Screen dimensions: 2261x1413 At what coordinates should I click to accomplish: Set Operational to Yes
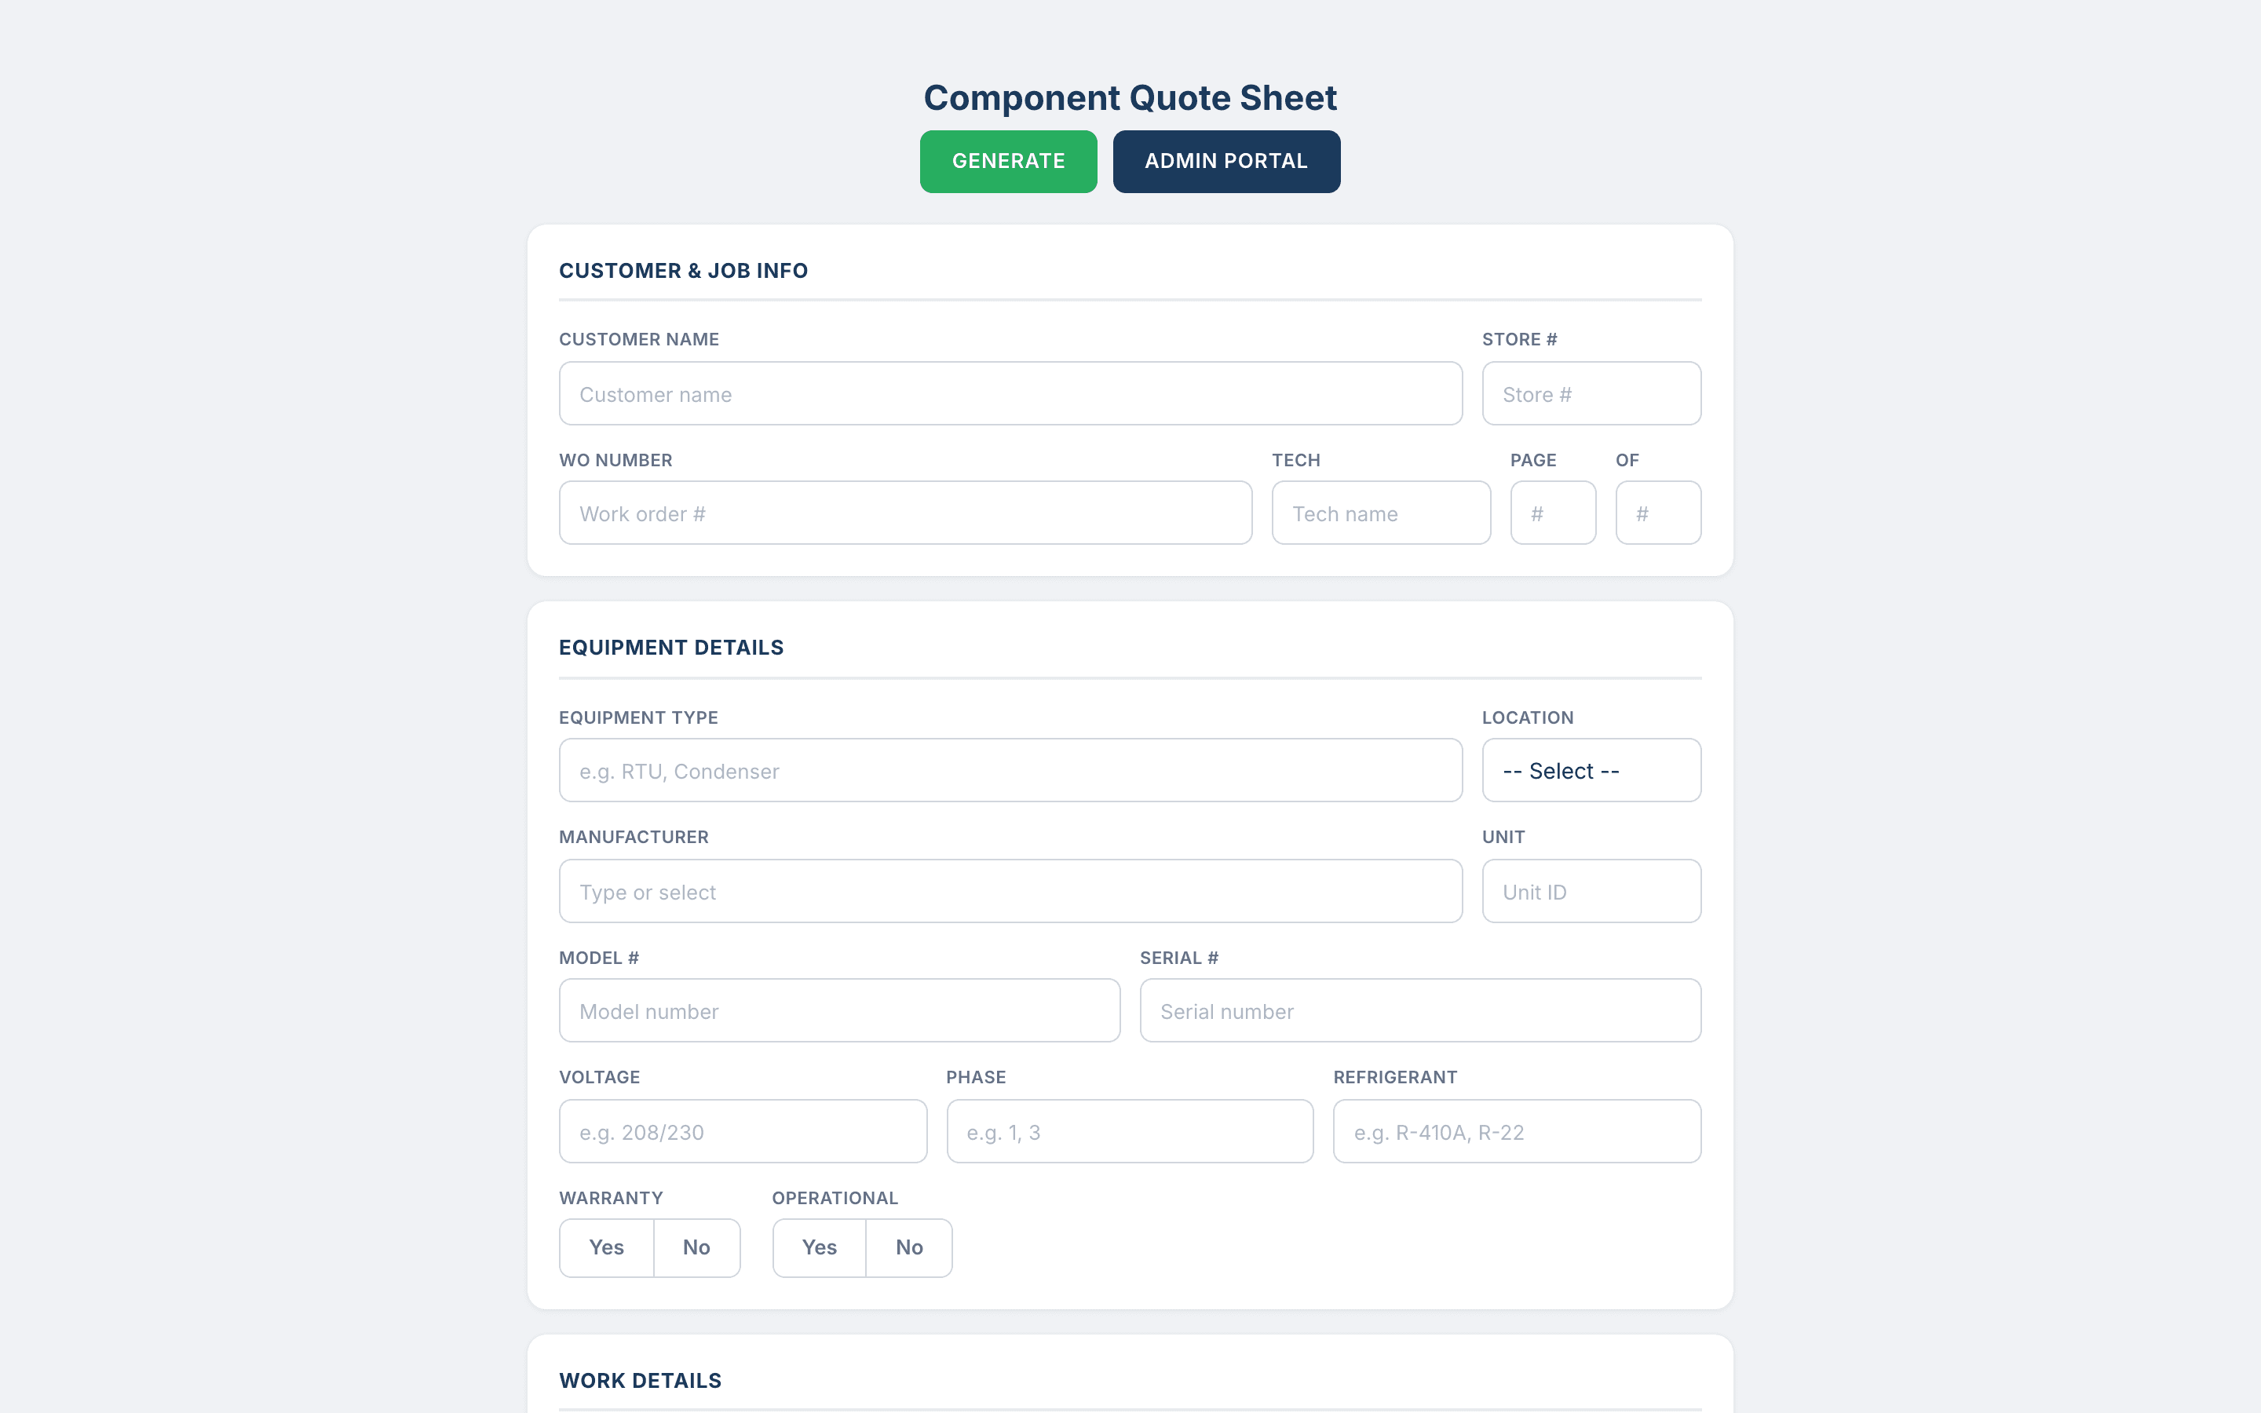pyautogui.click(x=819, y=1247)
